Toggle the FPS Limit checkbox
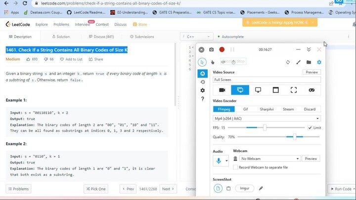Image resolution: width=356 pixels, height=200 pixels. [x=310, y=128]
